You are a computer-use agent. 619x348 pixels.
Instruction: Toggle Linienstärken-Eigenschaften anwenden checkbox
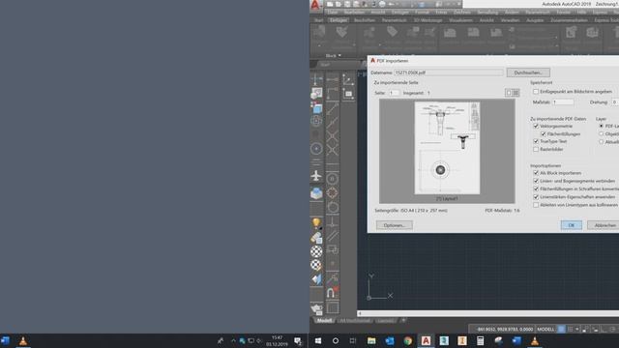click(536, 197)
